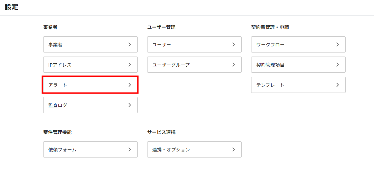The image size is (374, 173).
Task: Select the IPアドレス settings entry
Action: [90, 65]
